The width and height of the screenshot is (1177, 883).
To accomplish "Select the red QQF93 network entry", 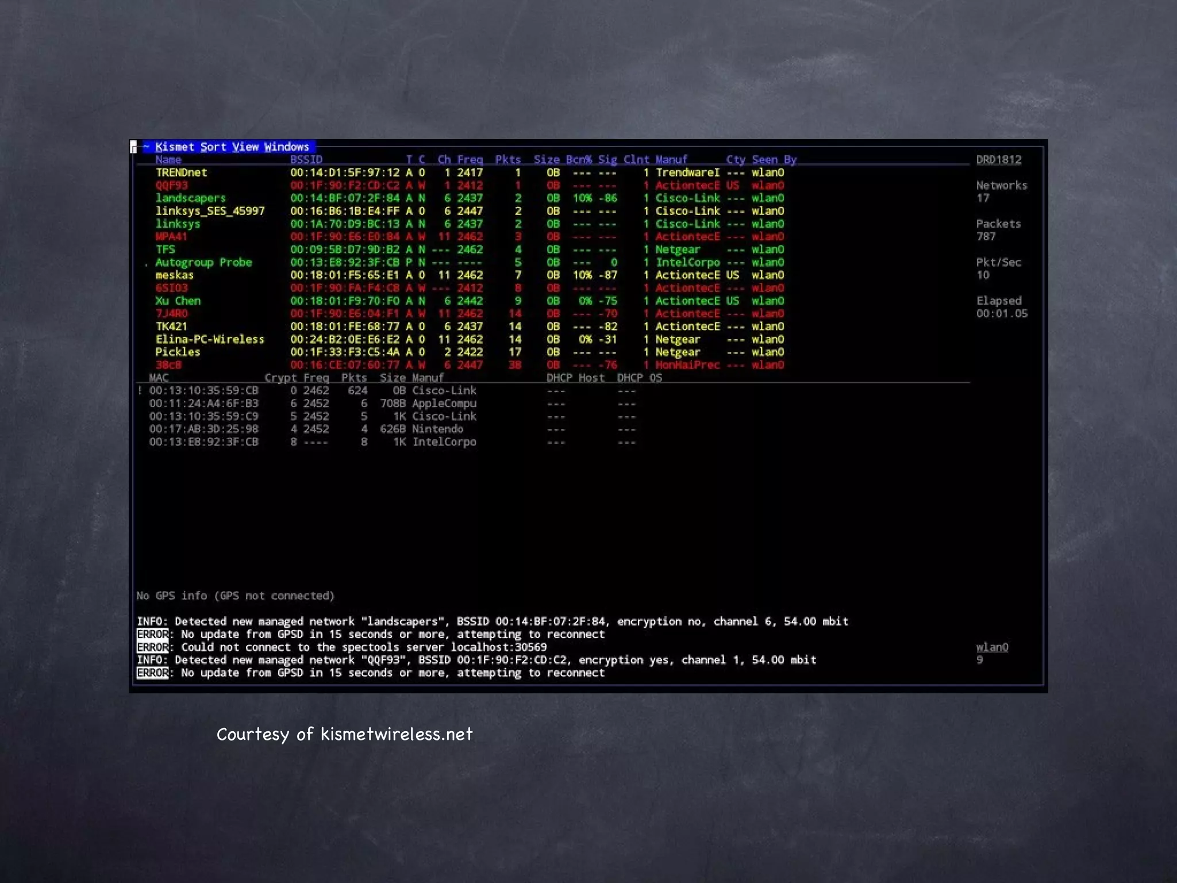I will point(171,185).
